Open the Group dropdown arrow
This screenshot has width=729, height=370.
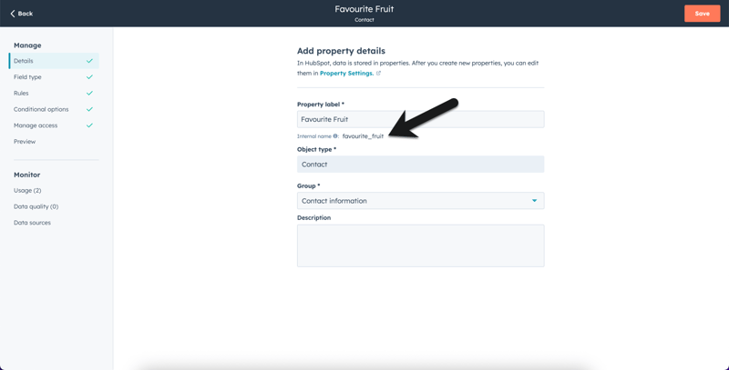click(534, 201)
